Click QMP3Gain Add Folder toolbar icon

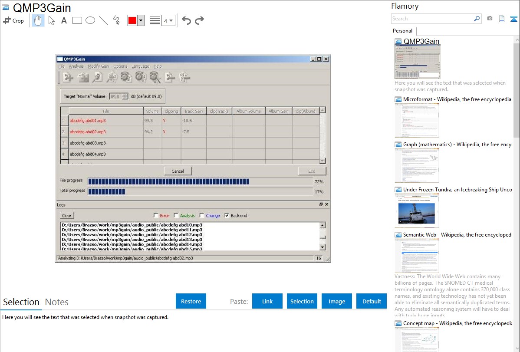coord(83,78)
